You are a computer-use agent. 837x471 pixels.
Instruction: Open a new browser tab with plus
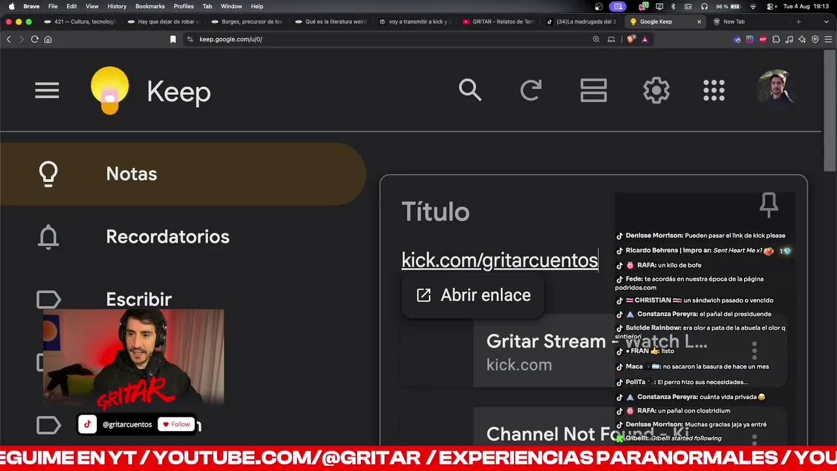point(798,22)
